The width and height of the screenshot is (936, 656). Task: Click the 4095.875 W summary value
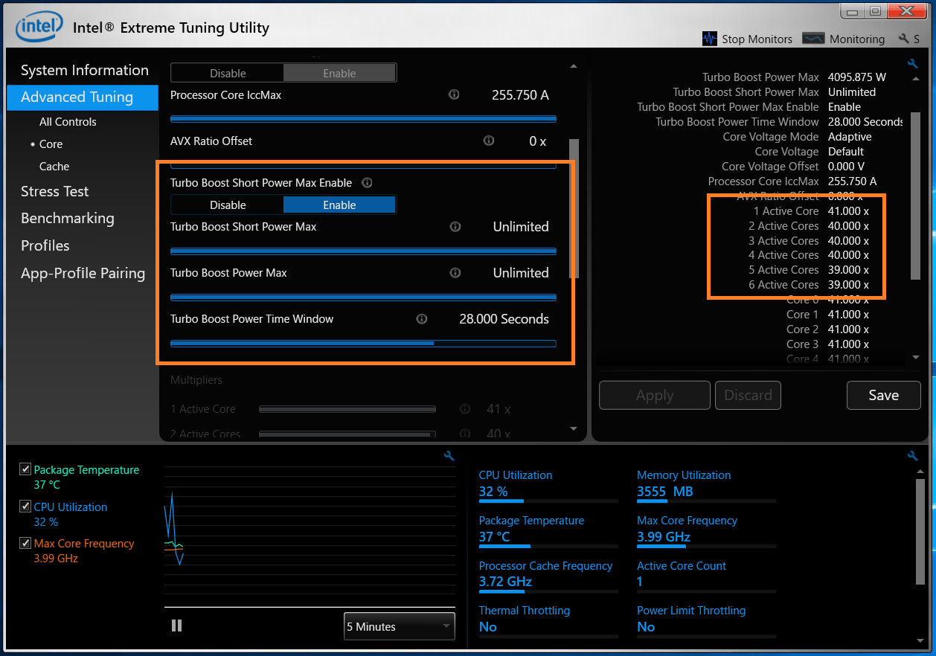[x=856, y=77]
